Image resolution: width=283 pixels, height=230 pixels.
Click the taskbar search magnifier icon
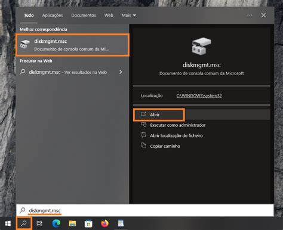[x=24, y=223]
